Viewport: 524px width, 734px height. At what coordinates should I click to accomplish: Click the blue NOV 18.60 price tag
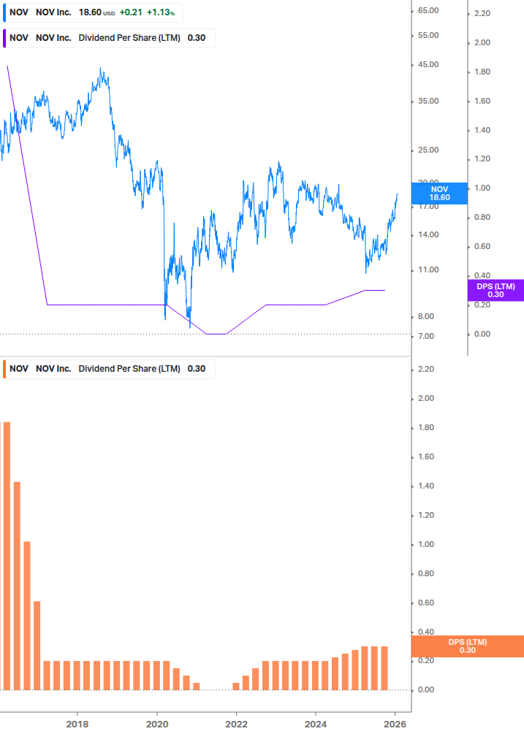tap(439, 194)
